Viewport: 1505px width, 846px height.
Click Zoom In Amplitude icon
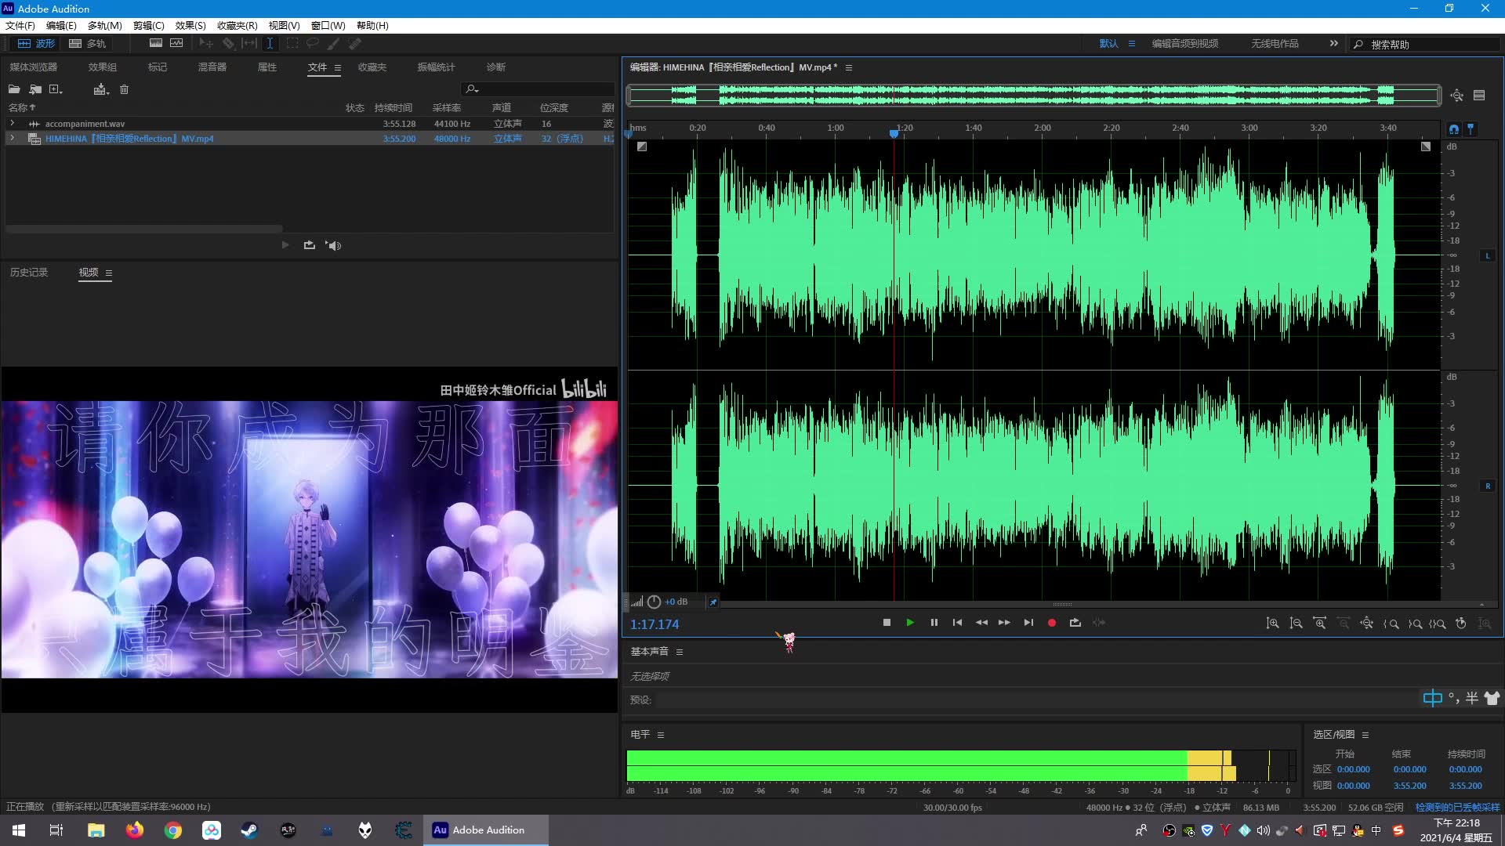[1272, 624]
